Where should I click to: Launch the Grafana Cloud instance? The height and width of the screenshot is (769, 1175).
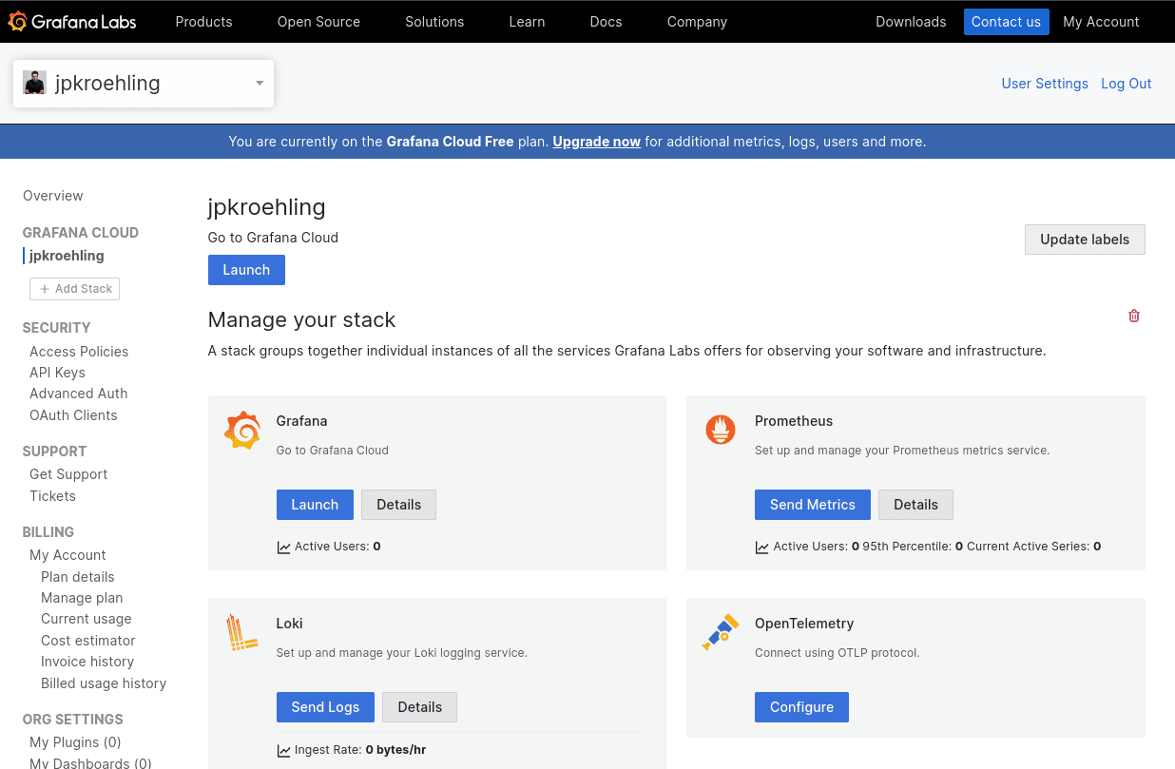[x=245, y=269]
